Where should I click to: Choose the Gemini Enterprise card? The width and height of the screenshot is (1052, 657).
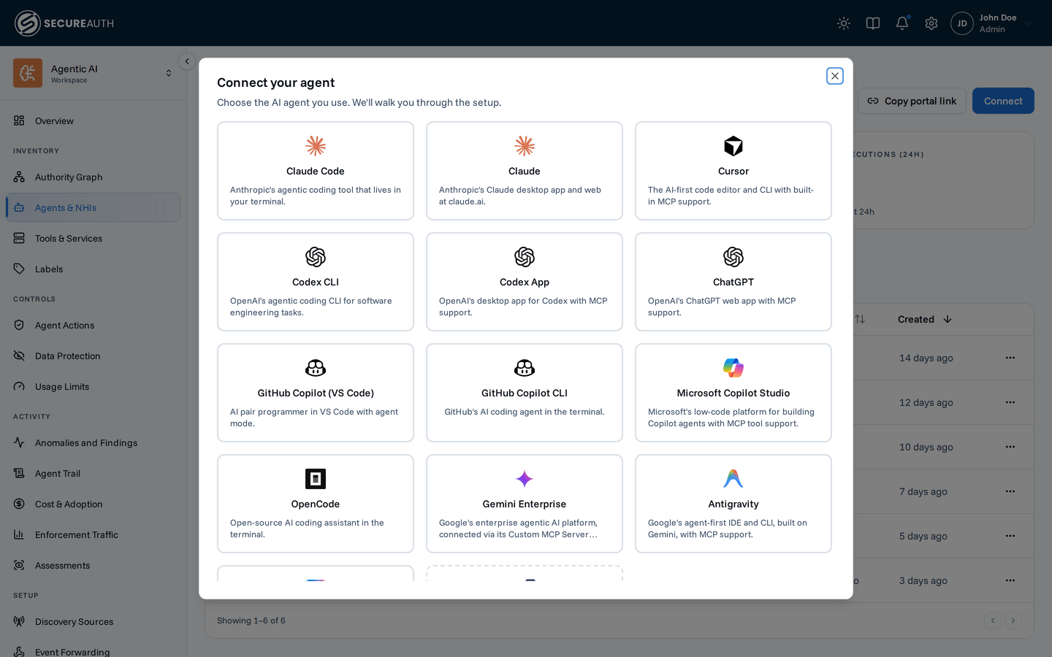pos(525,504)
